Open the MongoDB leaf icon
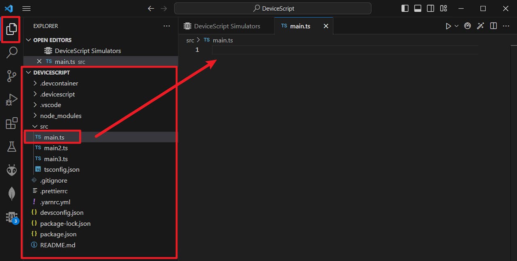 (x=12, y=194)
